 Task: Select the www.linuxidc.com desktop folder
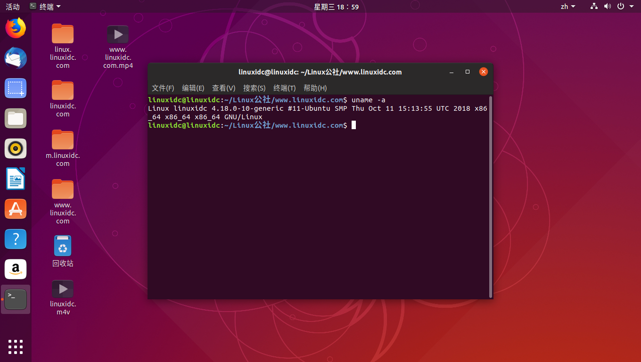pos(63,201)
